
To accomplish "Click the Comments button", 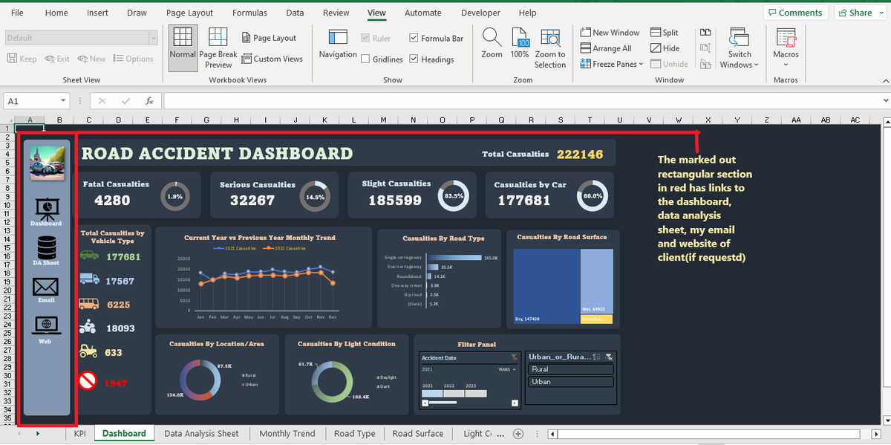I will [795, 12].
